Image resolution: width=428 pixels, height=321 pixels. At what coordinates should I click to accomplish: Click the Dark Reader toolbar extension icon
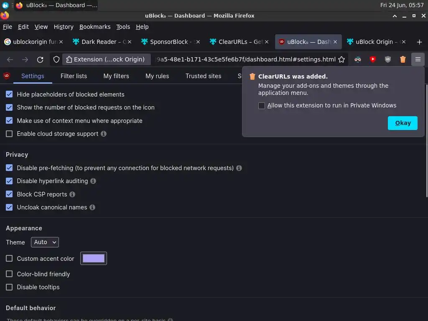click(x=358, y=59)
